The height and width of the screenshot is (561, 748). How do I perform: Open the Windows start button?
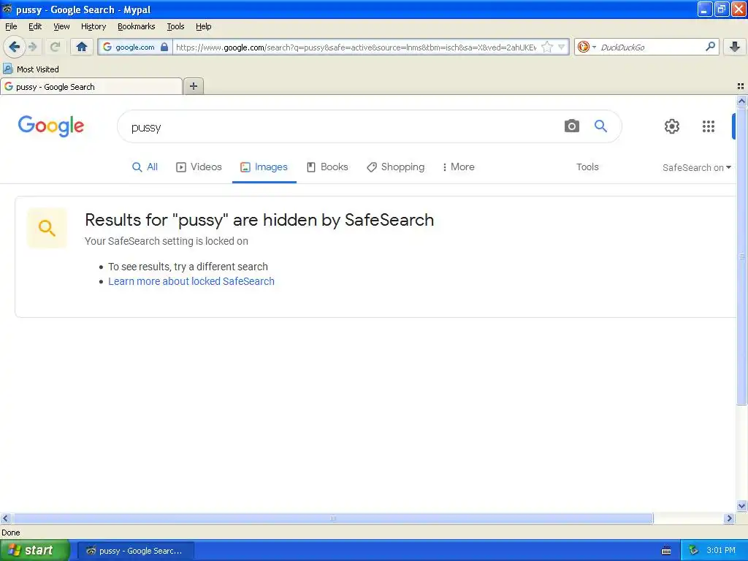click(x=34, y=550)
